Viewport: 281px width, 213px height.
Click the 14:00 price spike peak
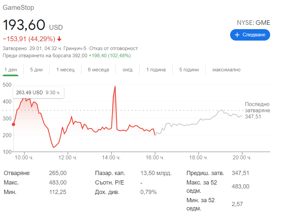click(x=115, y=86)
